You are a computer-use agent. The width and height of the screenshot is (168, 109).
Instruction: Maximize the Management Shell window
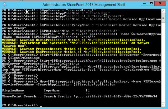pos(151,3)
